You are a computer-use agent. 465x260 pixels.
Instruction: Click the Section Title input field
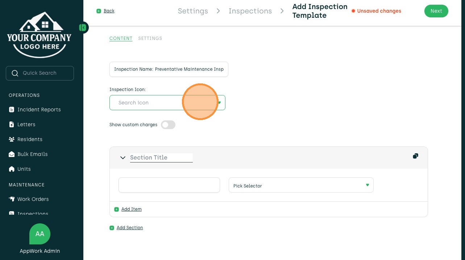click(x=161, y=157)
